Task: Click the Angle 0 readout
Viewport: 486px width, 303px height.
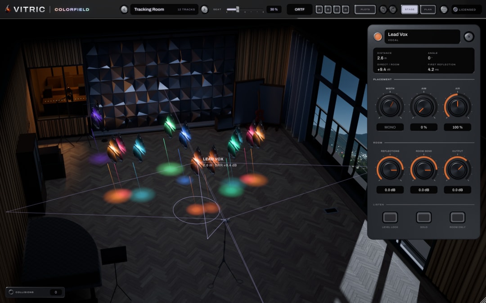Action: [430, 58]
